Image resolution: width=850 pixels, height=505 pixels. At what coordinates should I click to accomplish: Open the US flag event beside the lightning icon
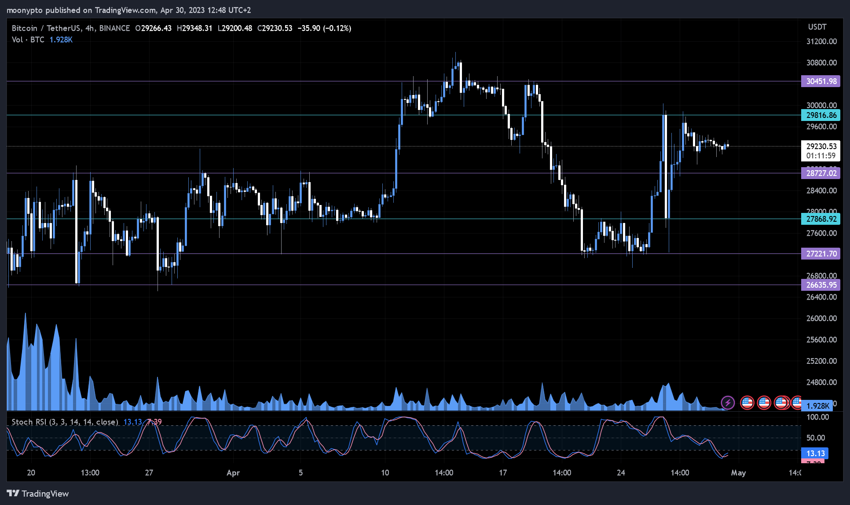coord(747,403)
